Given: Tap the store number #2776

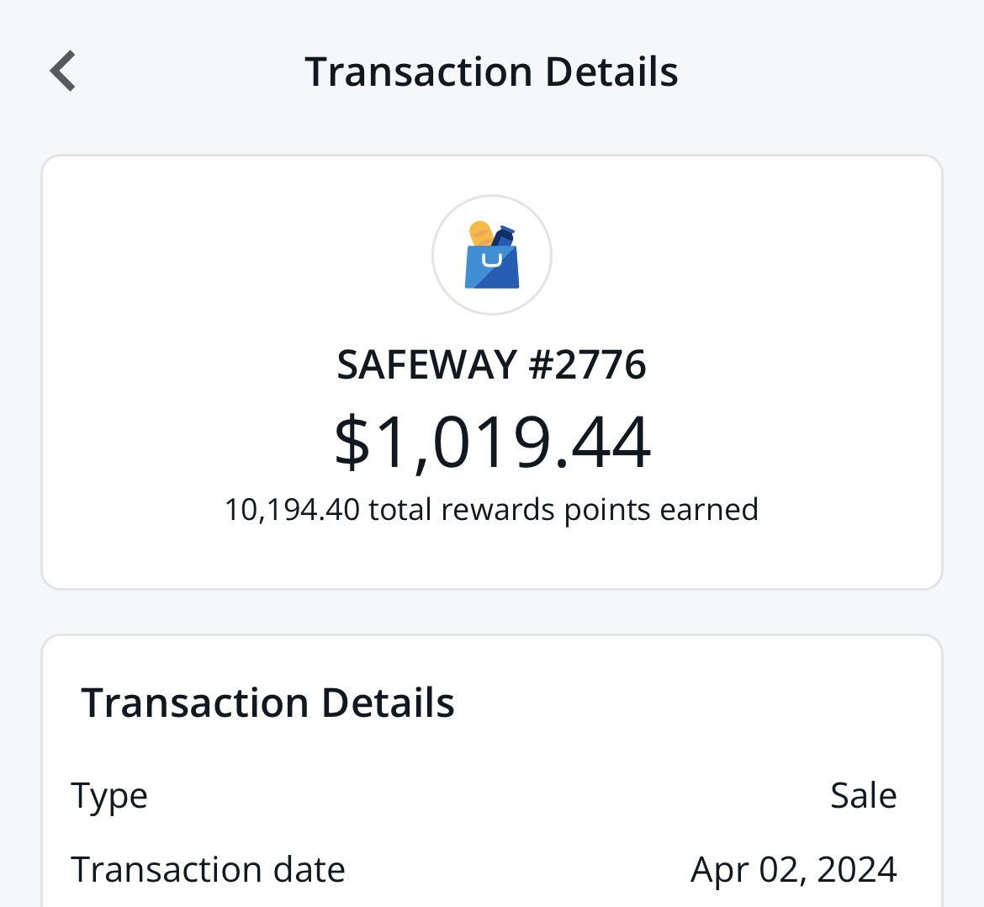Looking at the screenshot, I should pos(587,365).
